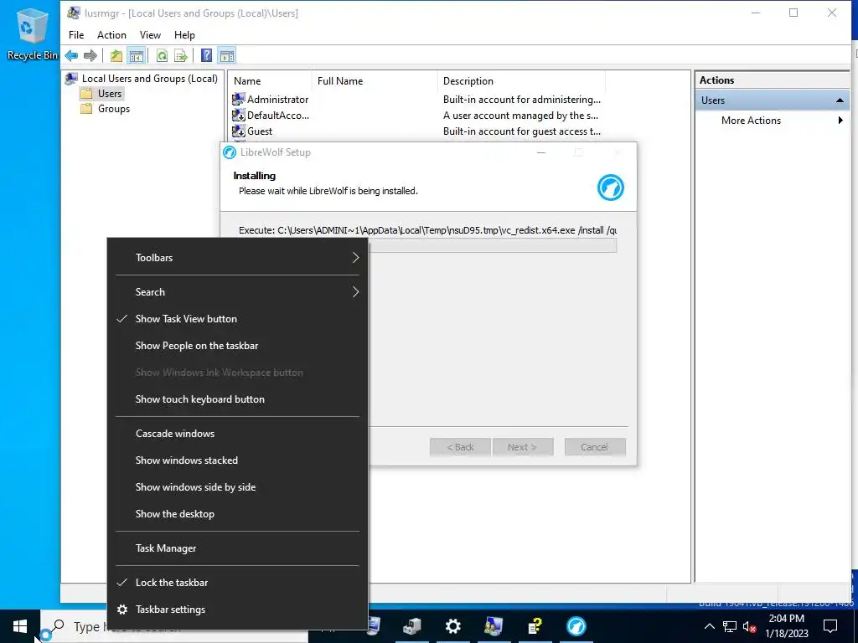Expand the Toolbars submenu
This screenshot has height=643, width=858.
click(x=237, y=258)
